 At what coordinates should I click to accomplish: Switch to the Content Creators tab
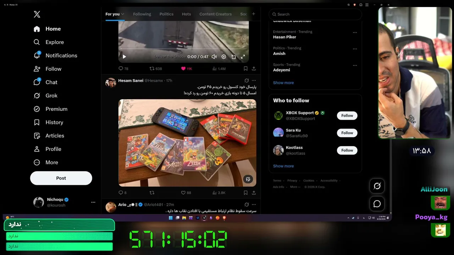point(215,14)
